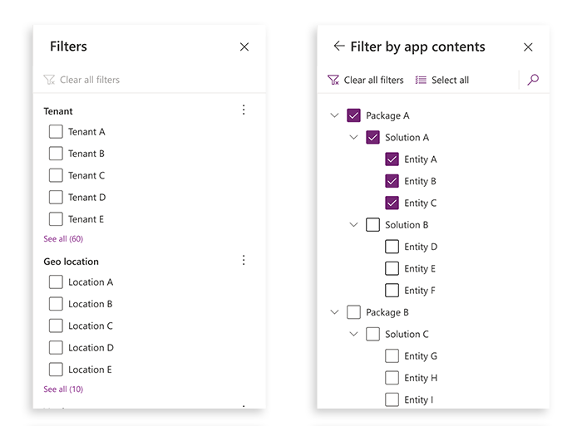Image resolution: width=582 pixels, height=426 pixels.
Task: Open Geo location more options menu
Action: (244, 260)
